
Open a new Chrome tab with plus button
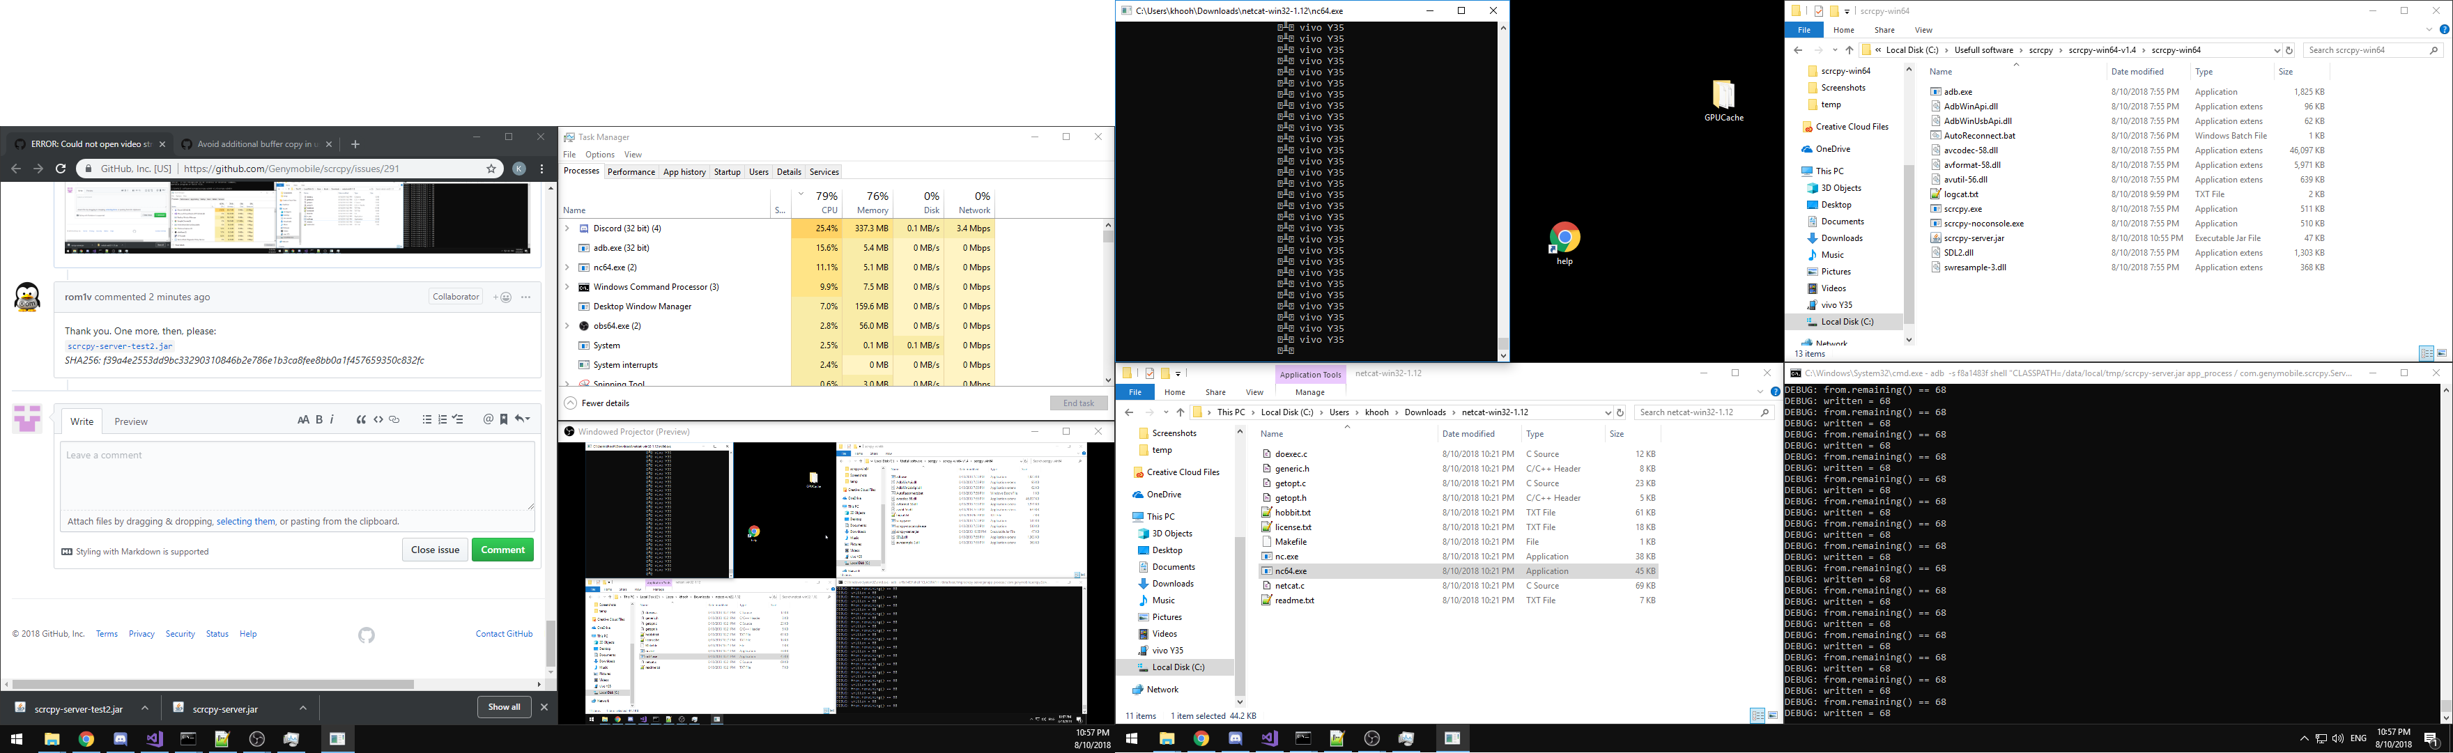click(355, 145)
